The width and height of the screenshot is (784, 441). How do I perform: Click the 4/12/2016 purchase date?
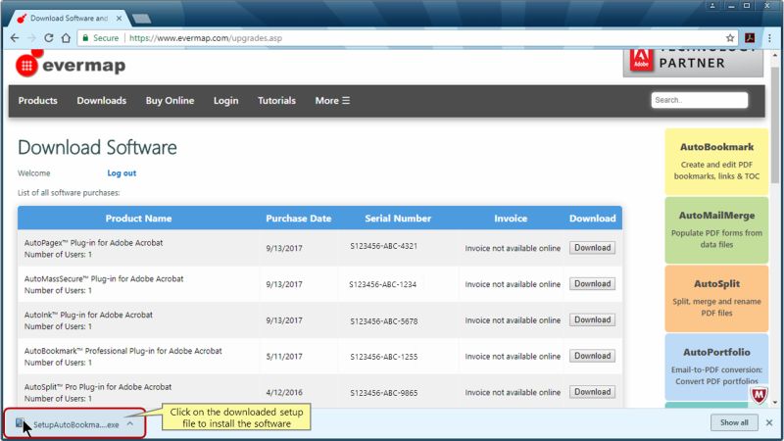point(284,393)
